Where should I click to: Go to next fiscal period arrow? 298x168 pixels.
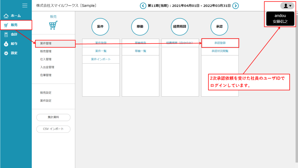[x=235, y=6]
